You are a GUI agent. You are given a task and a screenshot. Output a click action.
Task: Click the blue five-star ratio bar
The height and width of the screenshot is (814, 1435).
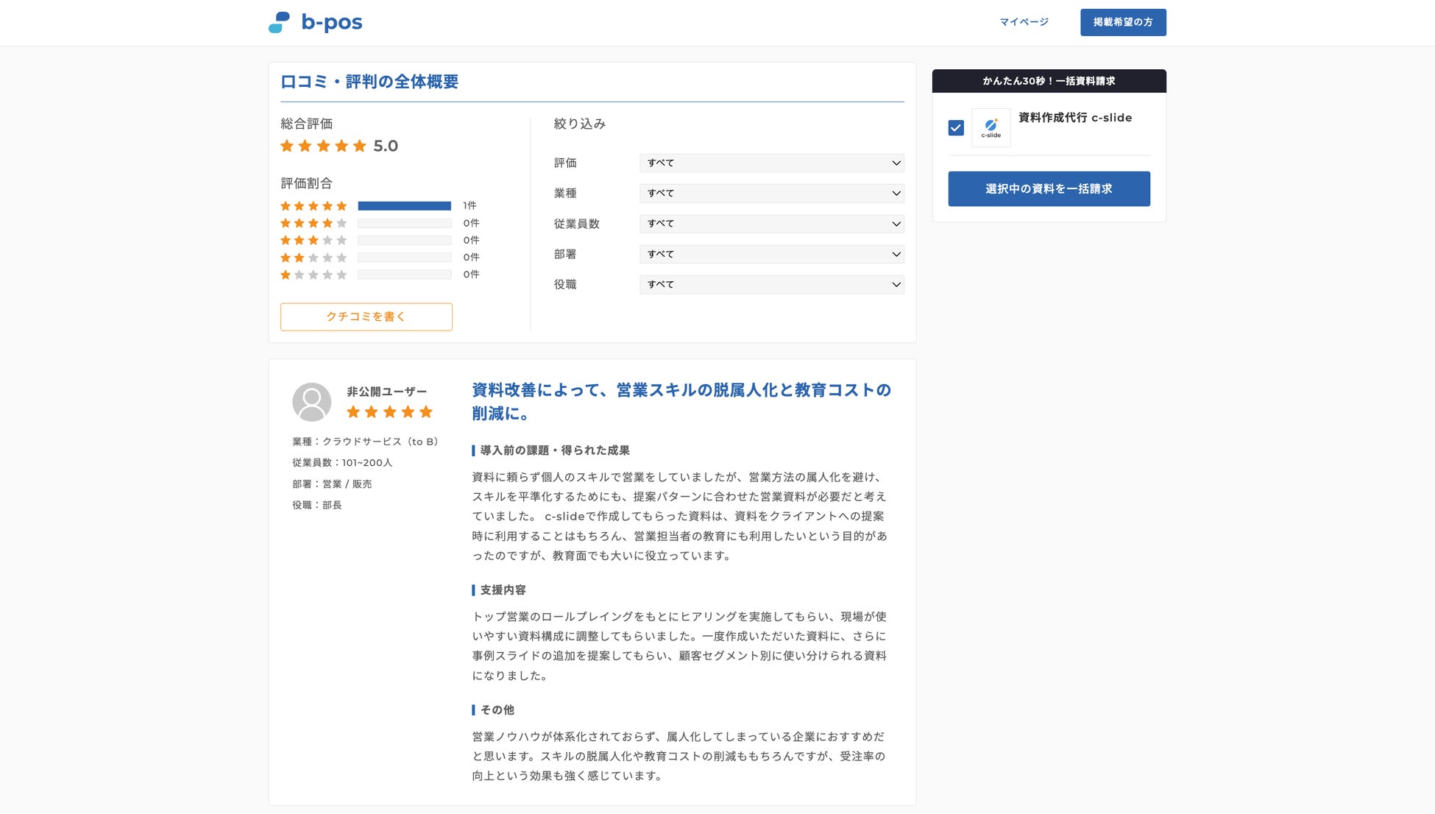tap(404, 206)
